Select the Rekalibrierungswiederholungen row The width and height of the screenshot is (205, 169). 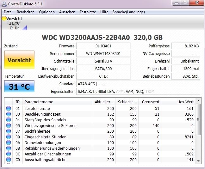[100, 148]
